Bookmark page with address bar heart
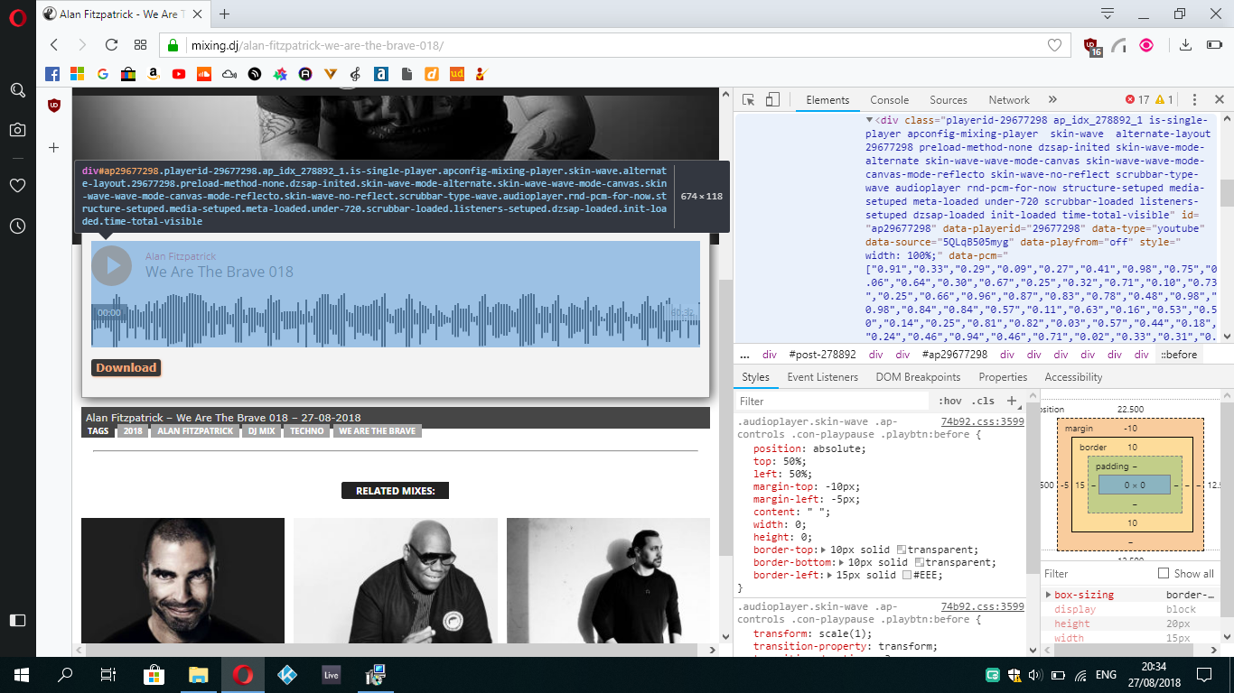 pyautogui.click(x=1054, y=45)
